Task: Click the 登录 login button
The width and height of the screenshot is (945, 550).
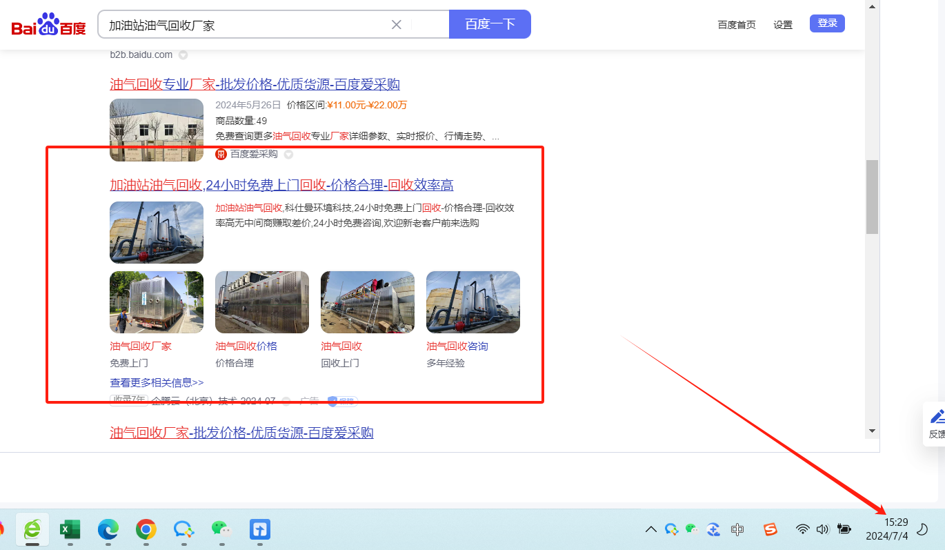Action: [827, 23]
